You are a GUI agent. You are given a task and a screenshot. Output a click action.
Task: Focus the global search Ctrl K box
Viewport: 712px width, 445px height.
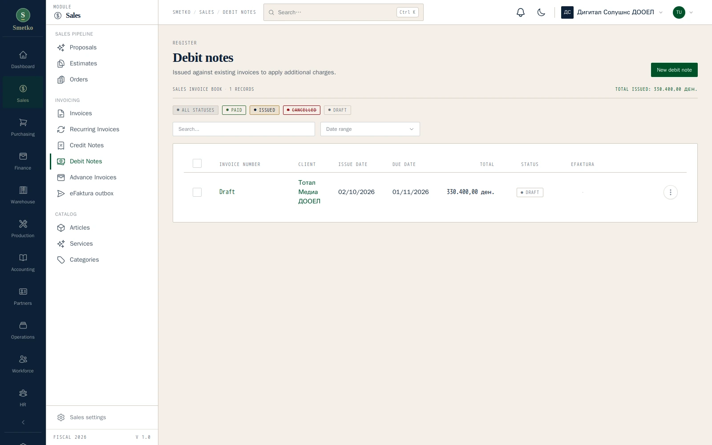coord(344,12)
